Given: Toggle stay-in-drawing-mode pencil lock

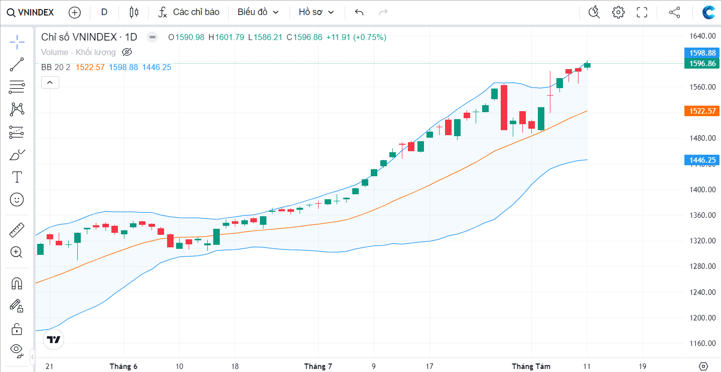Looking at the screenshot, I should pos(17,305).
